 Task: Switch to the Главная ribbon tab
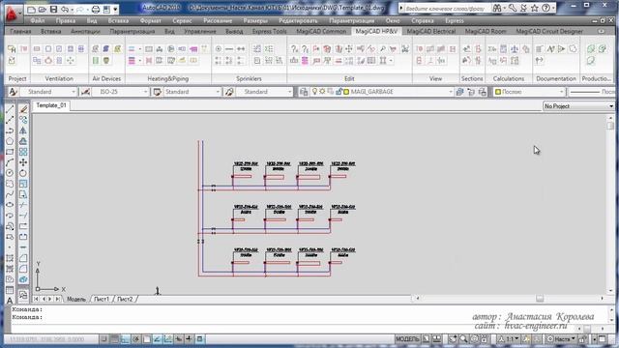coord(20,31)
